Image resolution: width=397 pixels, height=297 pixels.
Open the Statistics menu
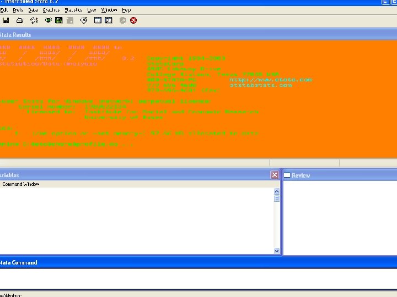[x=73, y=10]
